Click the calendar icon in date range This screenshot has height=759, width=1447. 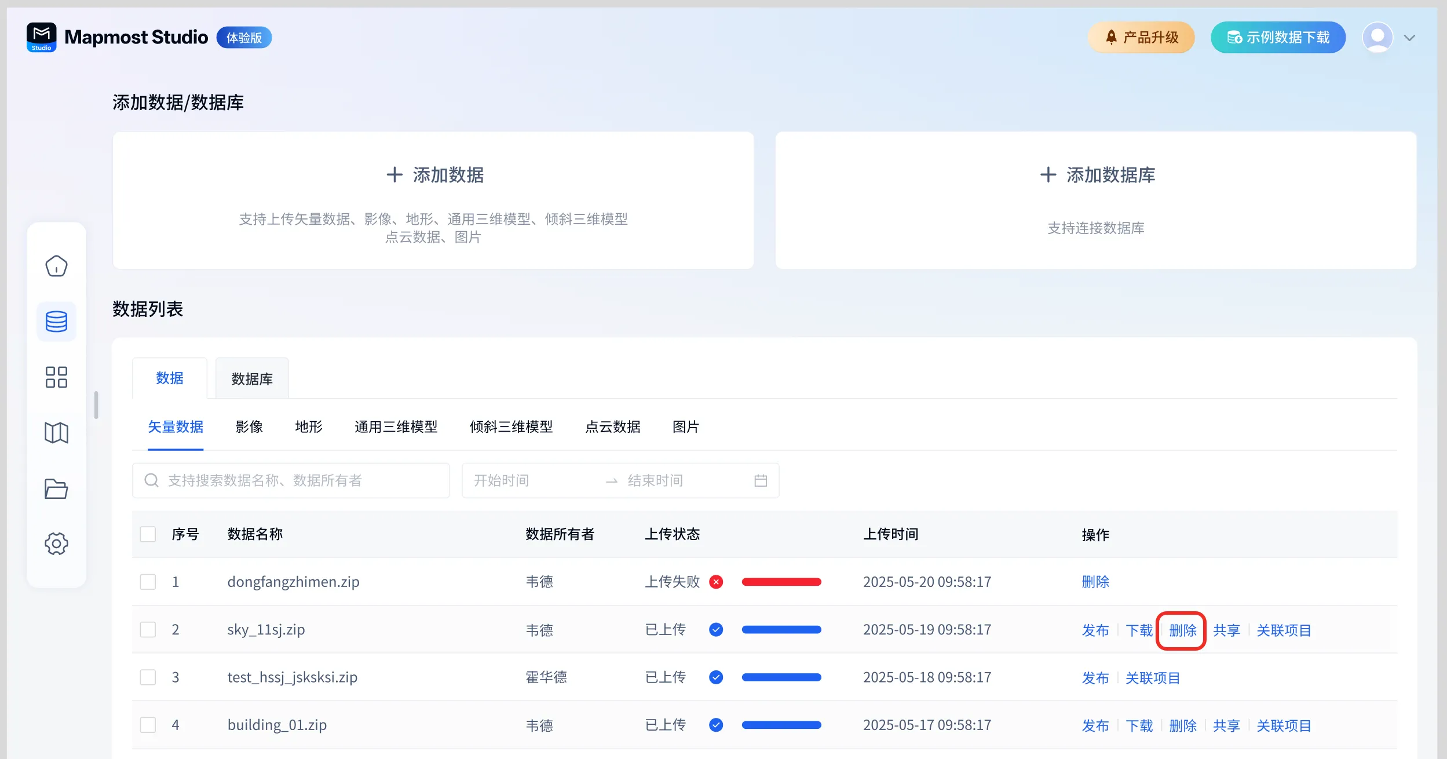[x=761, y=480]
